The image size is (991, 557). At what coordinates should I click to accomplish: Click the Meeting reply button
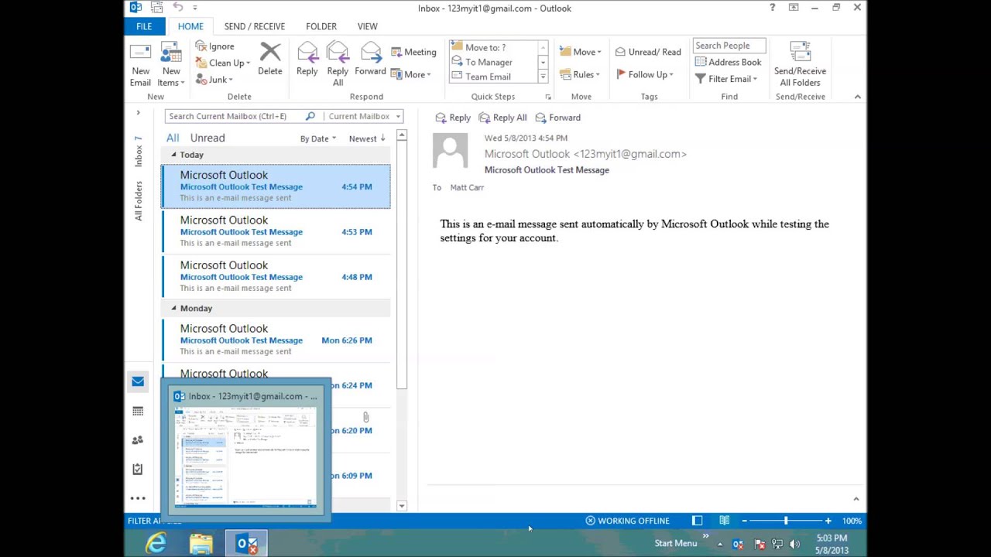click(x=413, y=52)
